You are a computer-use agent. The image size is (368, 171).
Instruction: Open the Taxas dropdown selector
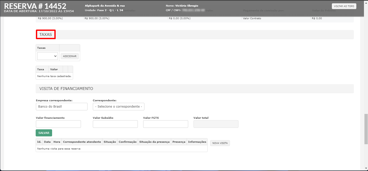48,56
